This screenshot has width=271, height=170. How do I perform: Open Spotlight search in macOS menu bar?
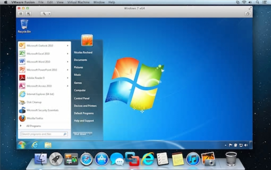click(257, 2)
